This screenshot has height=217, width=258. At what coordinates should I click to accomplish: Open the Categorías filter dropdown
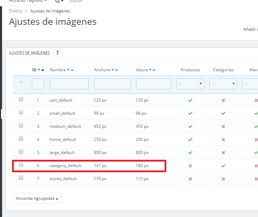coord(223,84)
